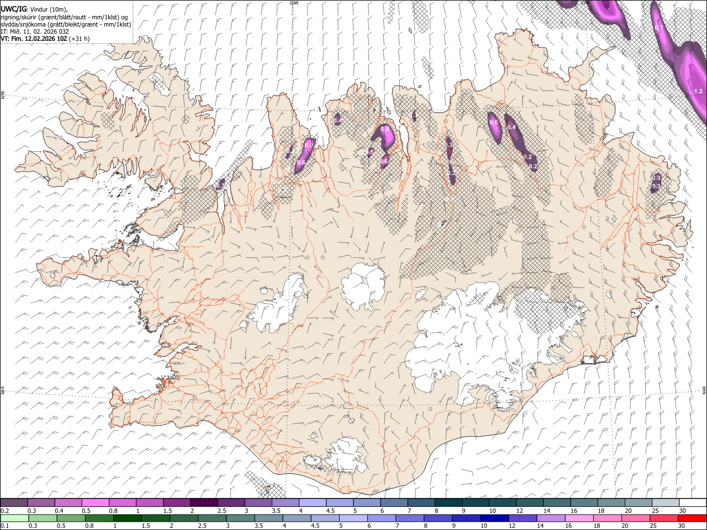Select the light grey 25 swatch, upper scale

(665, 502)
